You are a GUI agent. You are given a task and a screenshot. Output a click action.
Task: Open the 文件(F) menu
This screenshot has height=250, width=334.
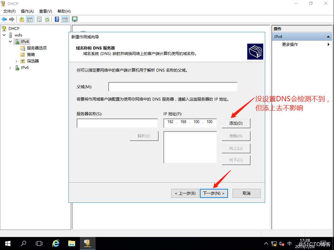(x=9, y=11)
